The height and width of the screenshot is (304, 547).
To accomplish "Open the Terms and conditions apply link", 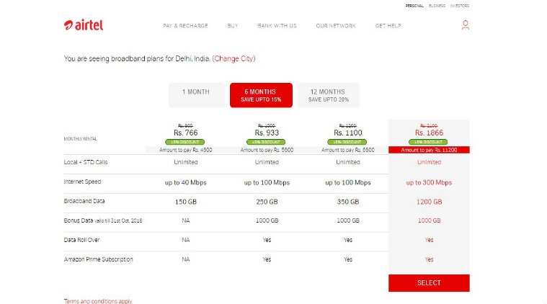I will tap(98, 301).
